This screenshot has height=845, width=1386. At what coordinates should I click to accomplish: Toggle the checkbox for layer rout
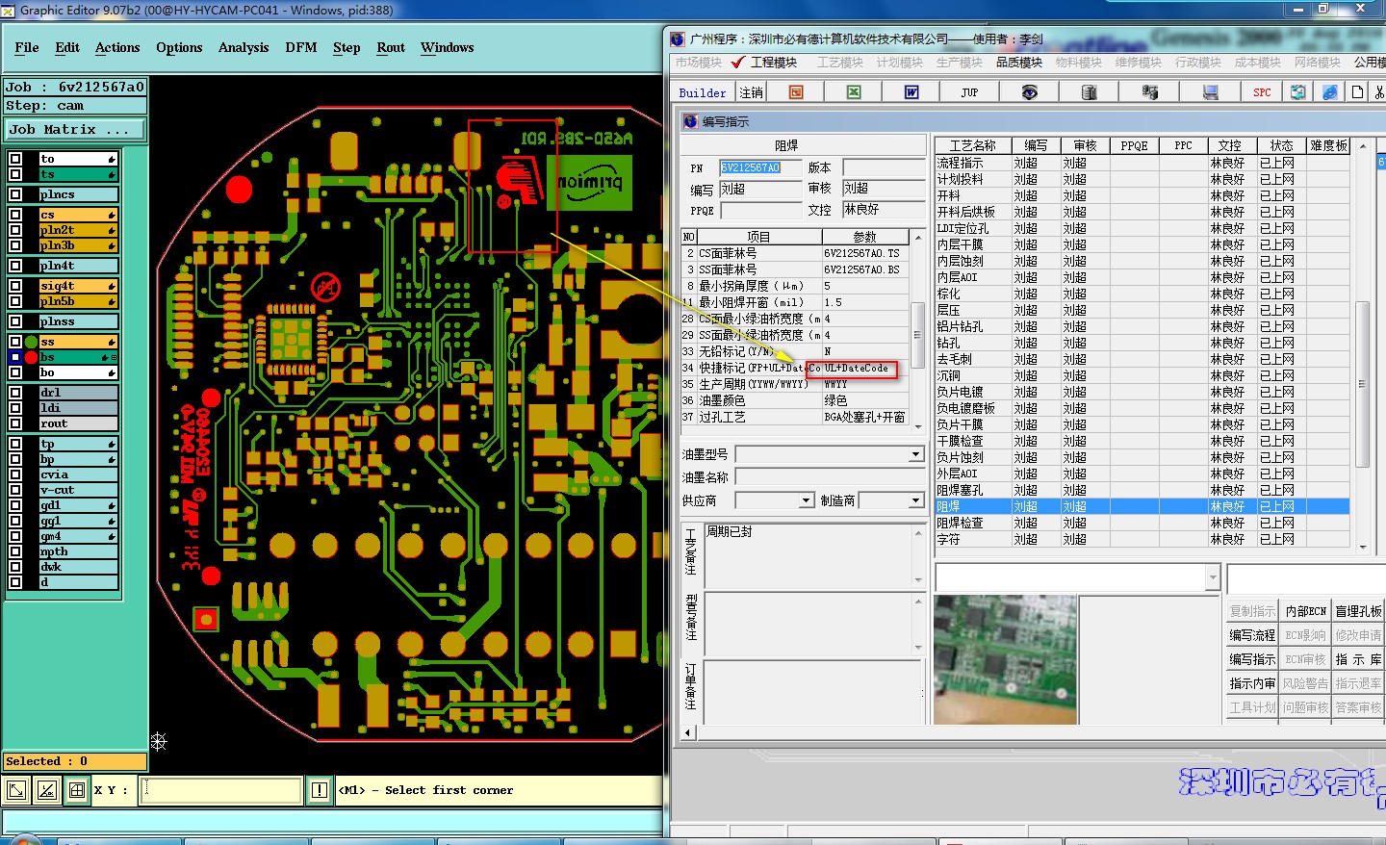click(15, 423)
